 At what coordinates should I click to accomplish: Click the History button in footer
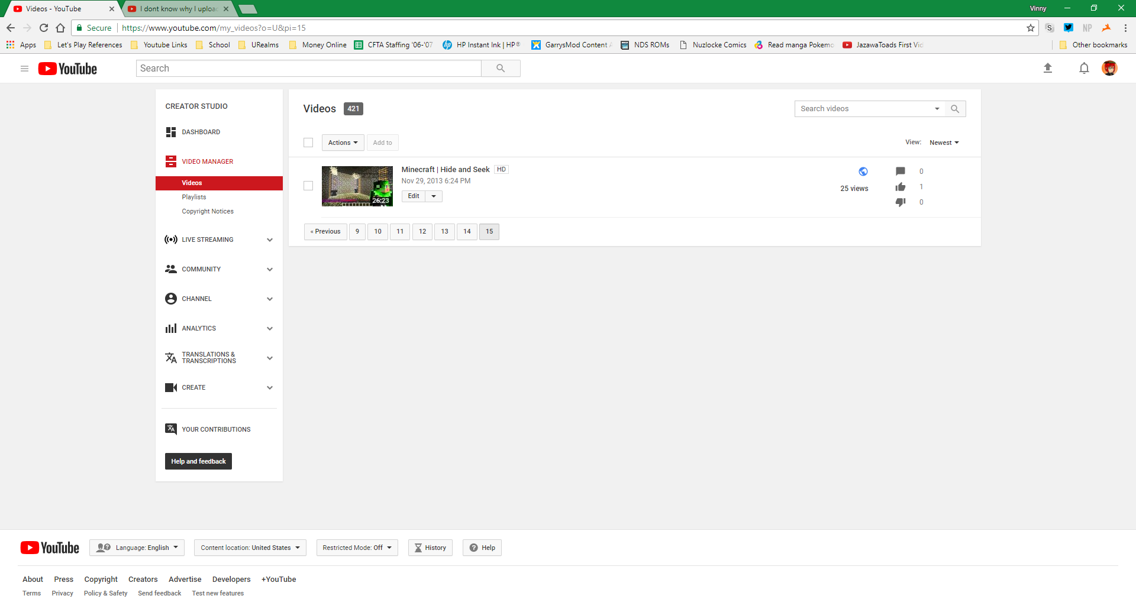point(430,548)
